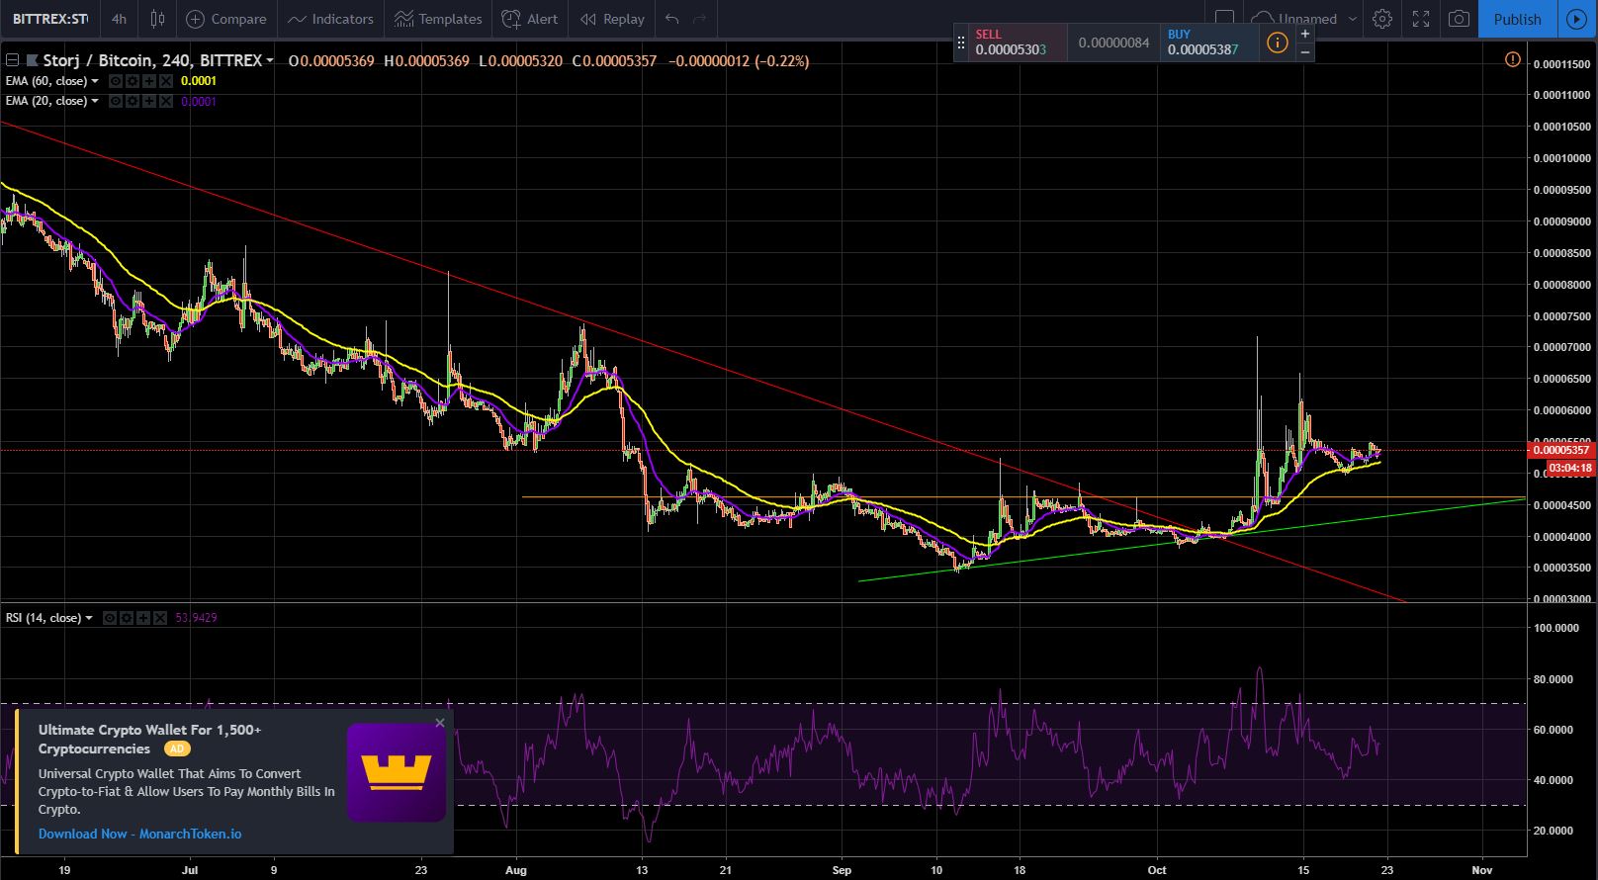Hide the EMA 60 indicator

(x=116, y=81)
